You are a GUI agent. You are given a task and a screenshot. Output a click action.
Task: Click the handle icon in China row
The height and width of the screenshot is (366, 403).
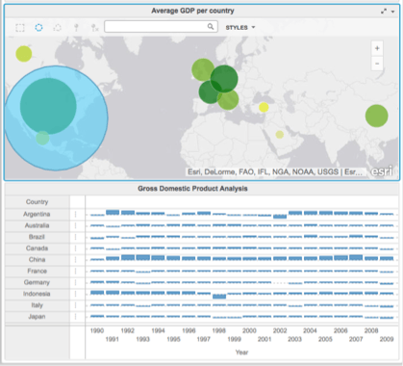click(x=76, y=260)
